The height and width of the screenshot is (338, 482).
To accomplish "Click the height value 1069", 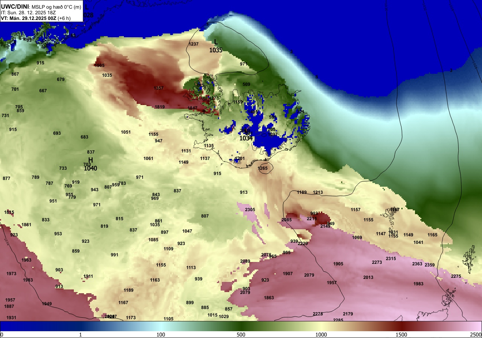I will pos(357,238).
